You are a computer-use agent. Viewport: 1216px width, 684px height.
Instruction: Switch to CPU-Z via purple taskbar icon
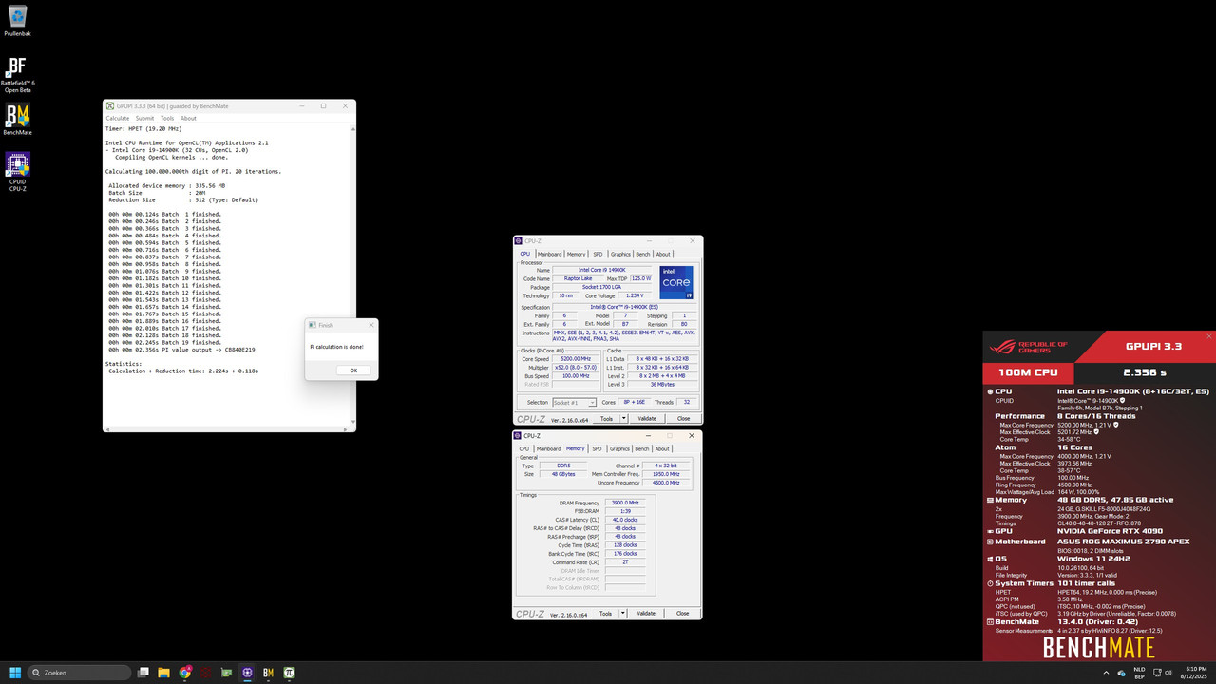tap(248, 673)
